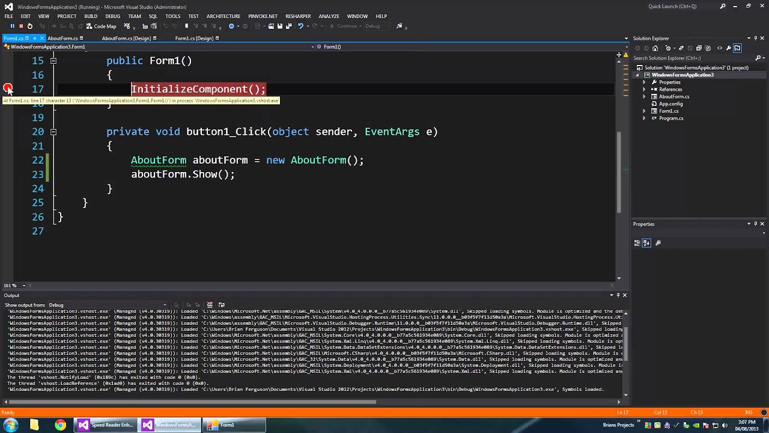Expand the References node
This screenshot has width=769, height=433.
(645, 90)
